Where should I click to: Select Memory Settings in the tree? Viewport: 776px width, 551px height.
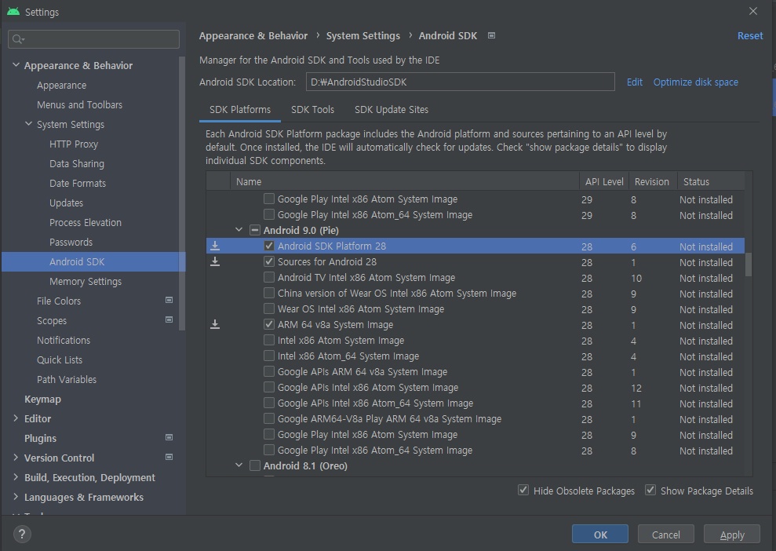click(x=85, y=281)
